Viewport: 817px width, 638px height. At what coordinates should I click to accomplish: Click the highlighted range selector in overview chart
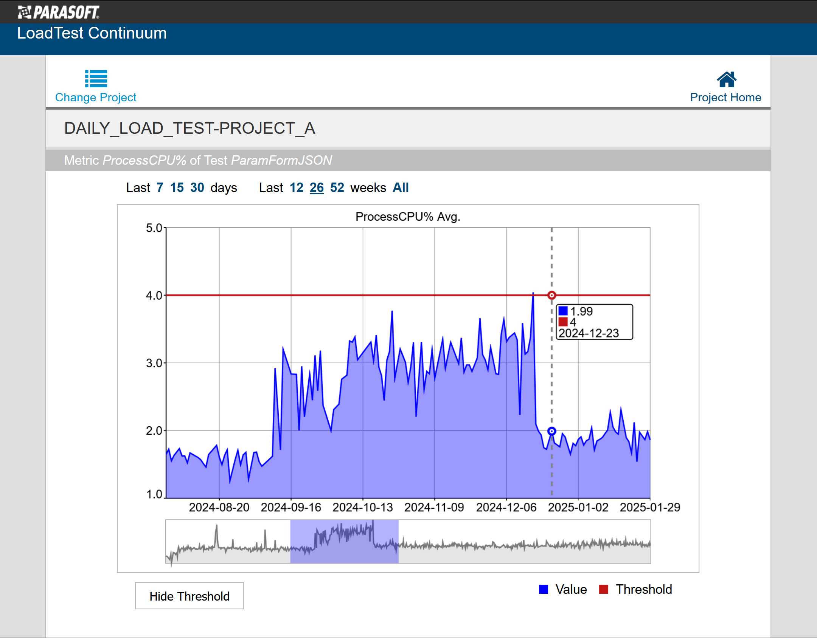click(x=345, y=542)
